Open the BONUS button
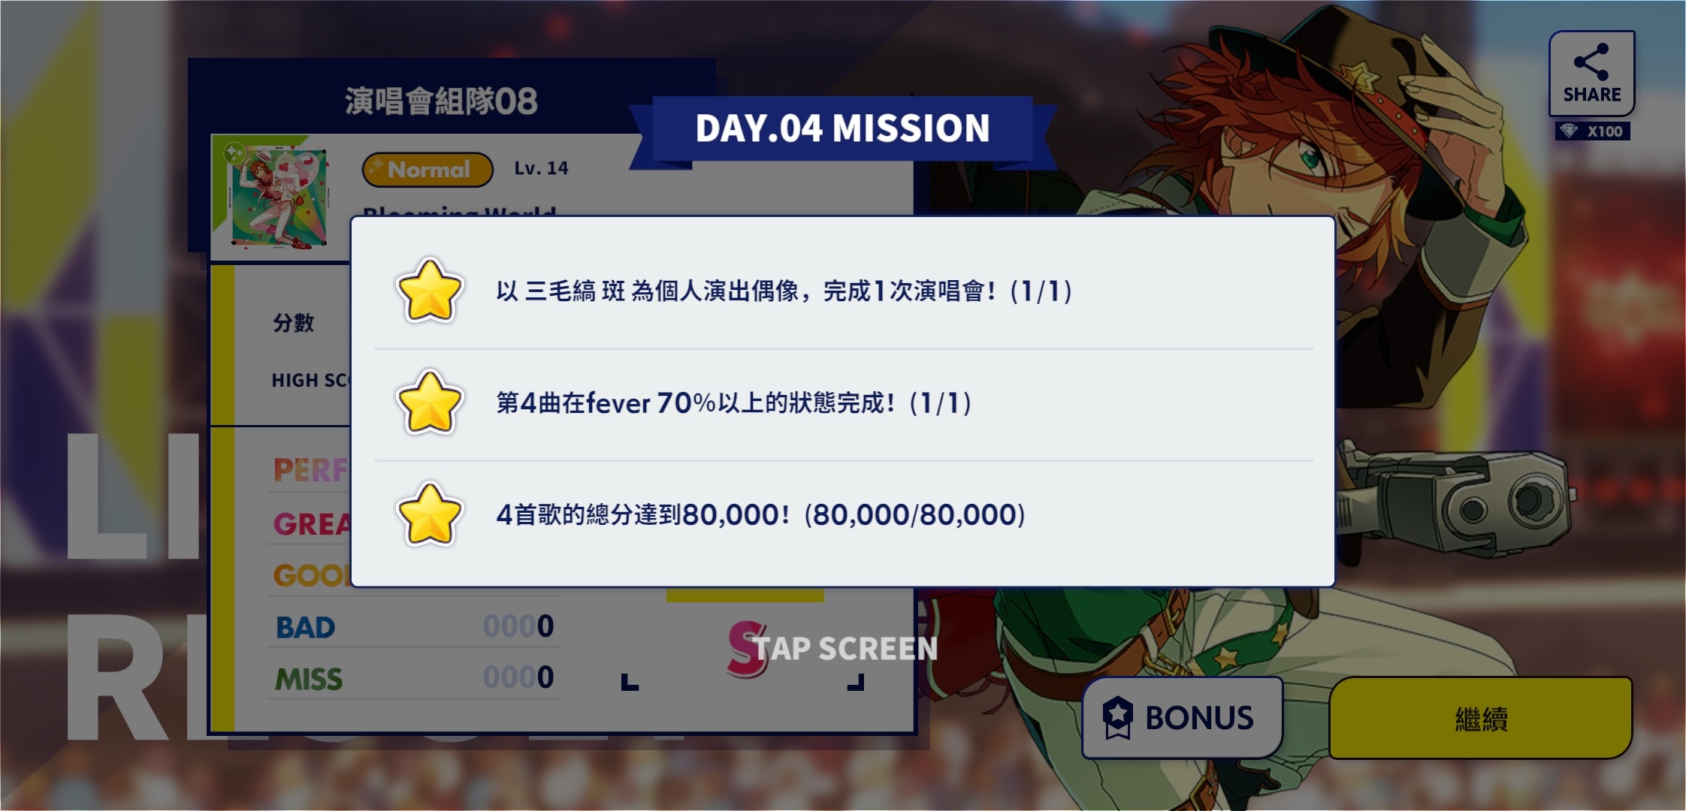 point(1182,718)
